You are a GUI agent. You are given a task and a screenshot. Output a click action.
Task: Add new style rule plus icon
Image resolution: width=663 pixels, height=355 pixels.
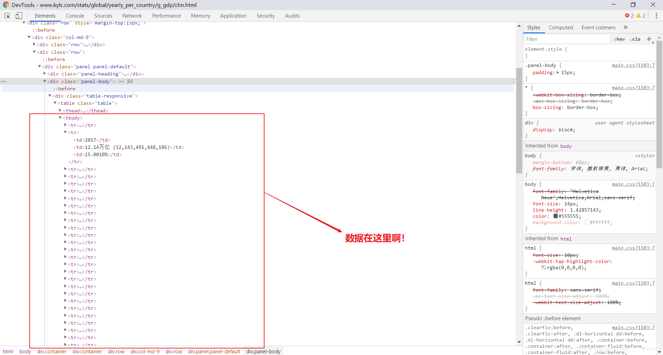point(649,39)
